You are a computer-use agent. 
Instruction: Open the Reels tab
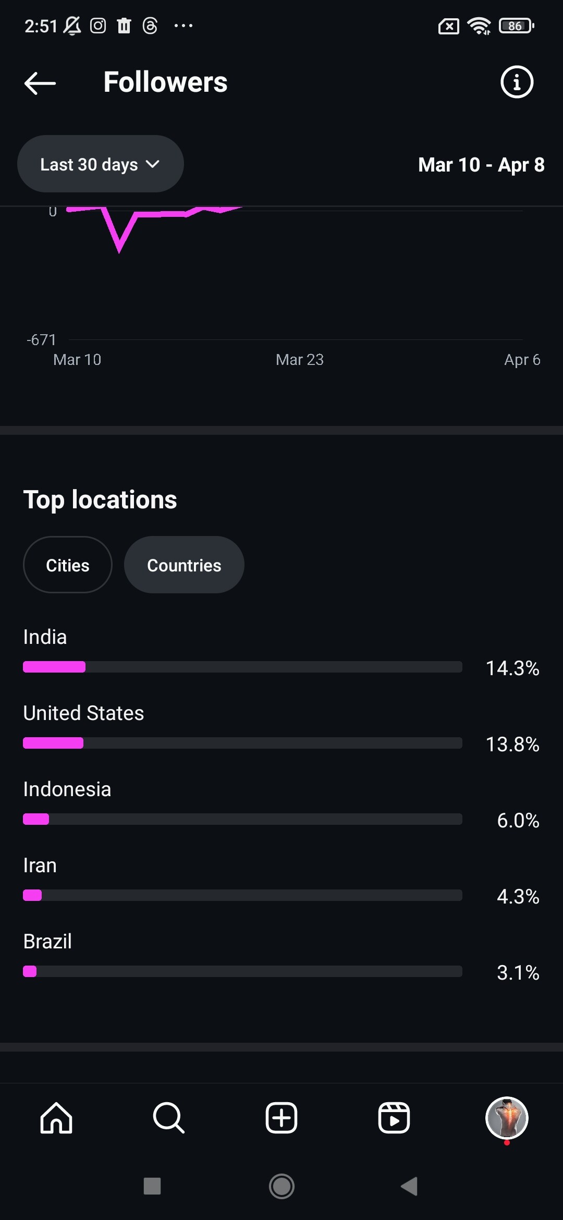pyautogui.click(x=394, y=1118)
